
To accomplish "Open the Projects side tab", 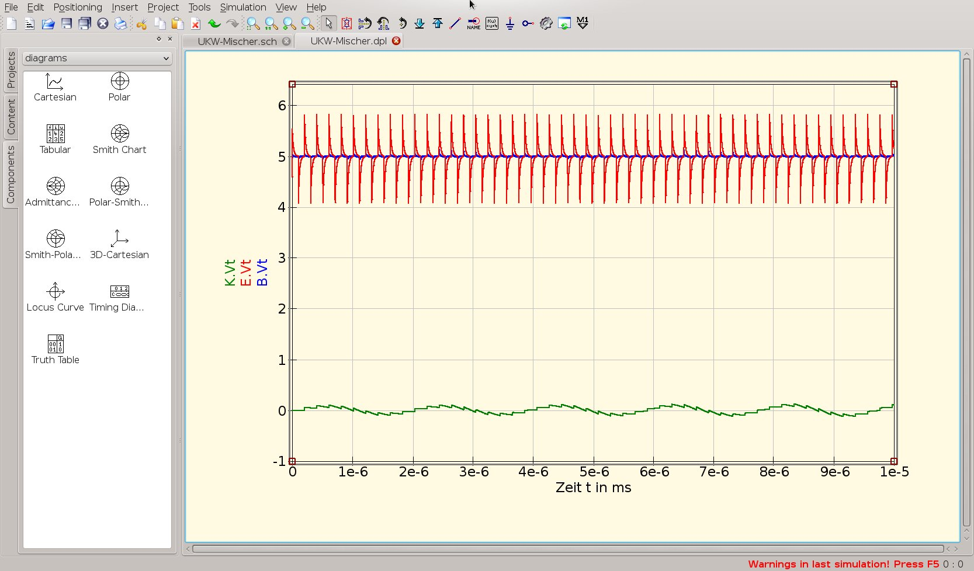I will click(11, 70).
